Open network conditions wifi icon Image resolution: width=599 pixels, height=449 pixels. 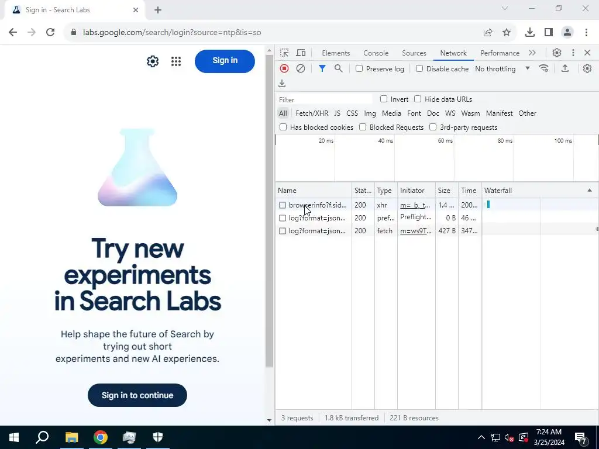point(543,68)
